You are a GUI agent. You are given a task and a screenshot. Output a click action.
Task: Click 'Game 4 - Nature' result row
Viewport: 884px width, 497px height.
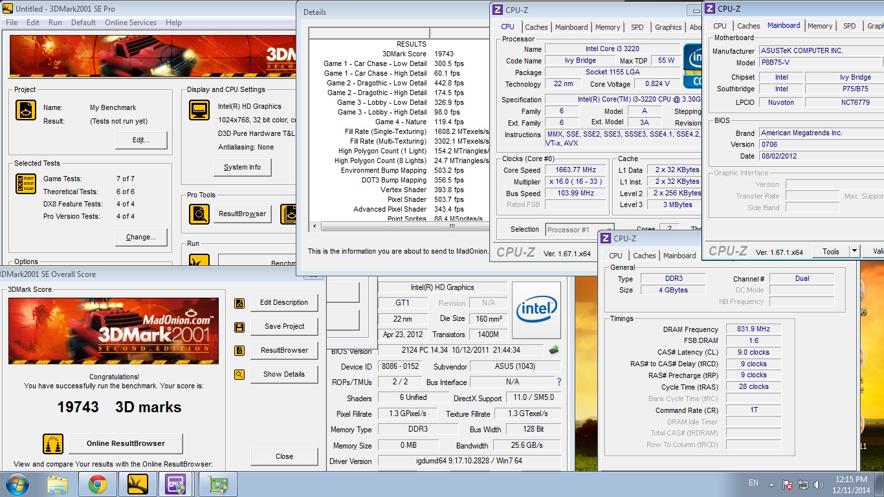pyautogui.click(x=399, y=122)
